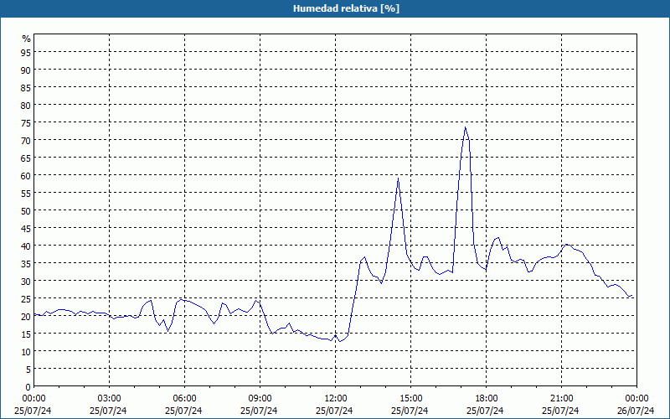670x419 pixels.
Task: Click the 'Humedad relativa [%]' chart title
Action: tap(346, 8)
